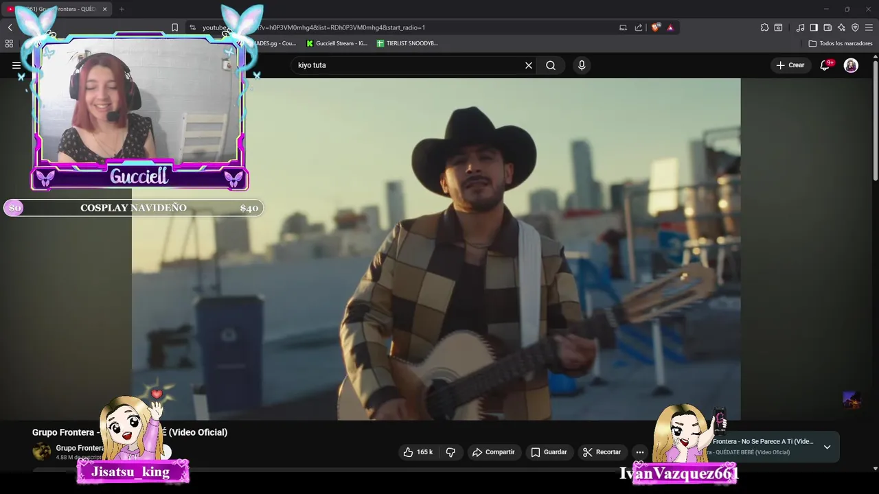Open more actions three-dot menu

(640, 452)
